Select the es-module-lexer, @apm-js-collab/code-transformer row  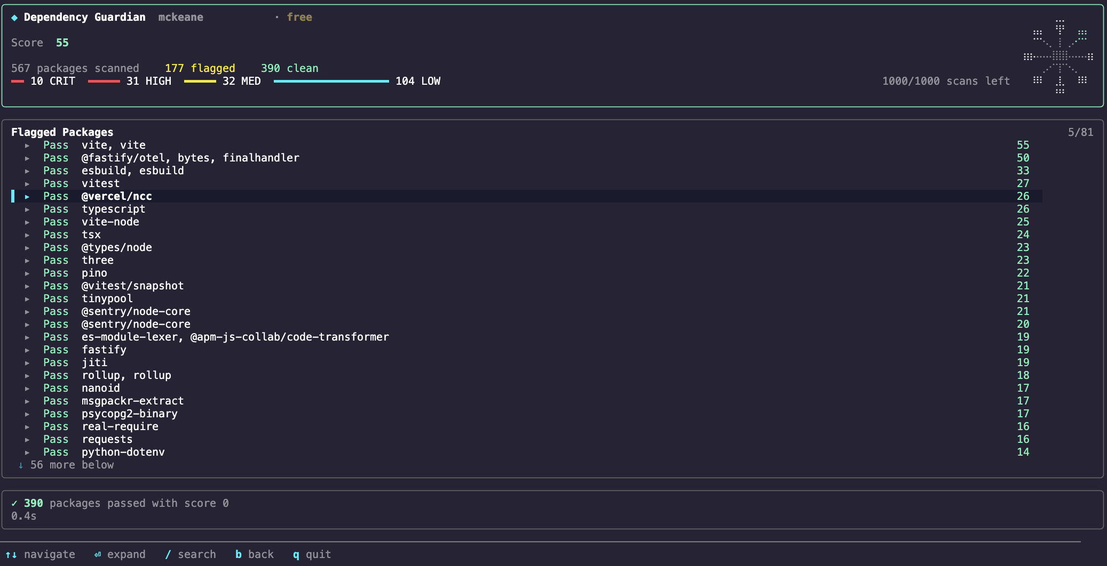527,337
